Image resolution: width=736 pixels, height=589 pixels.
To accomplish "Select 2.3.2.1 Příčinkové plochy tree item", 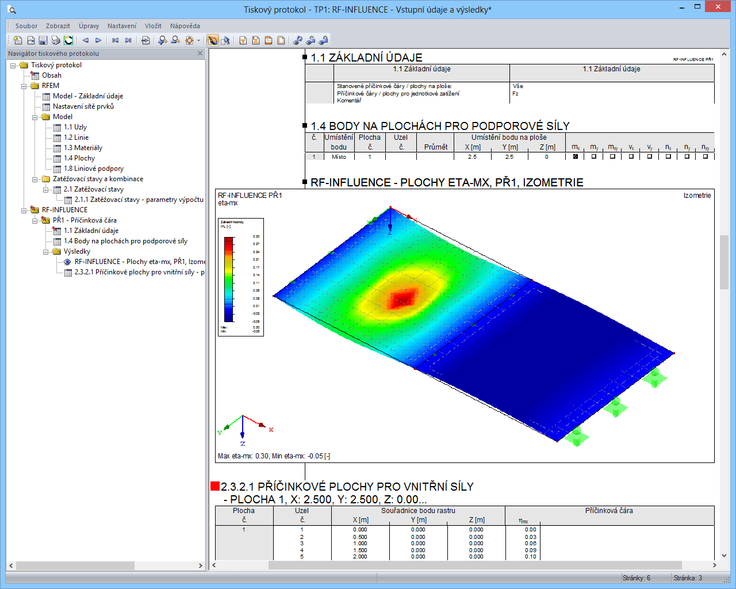I will click(140, 272).
